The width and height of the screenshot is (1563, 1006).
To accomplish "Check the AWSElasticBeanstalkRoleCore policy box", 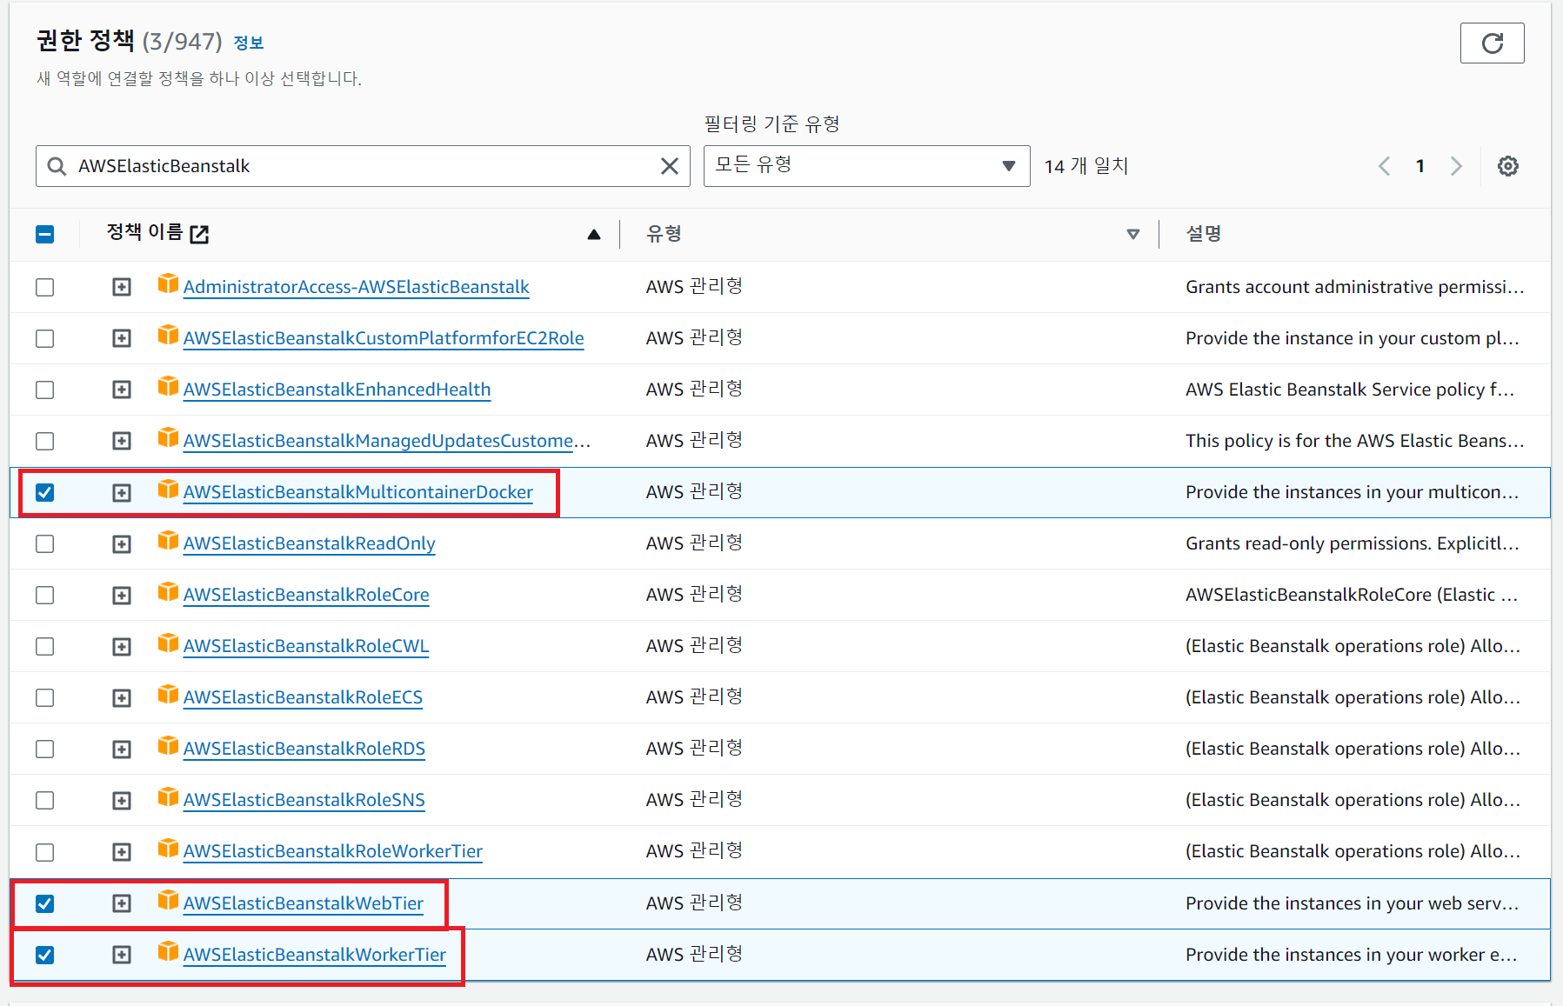I will click(x=44, y=595).
